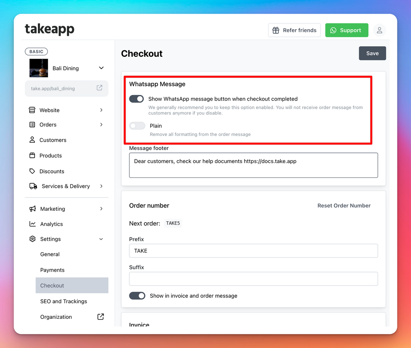
Task: Click the Organization external link icon
Action: [101, 316]
